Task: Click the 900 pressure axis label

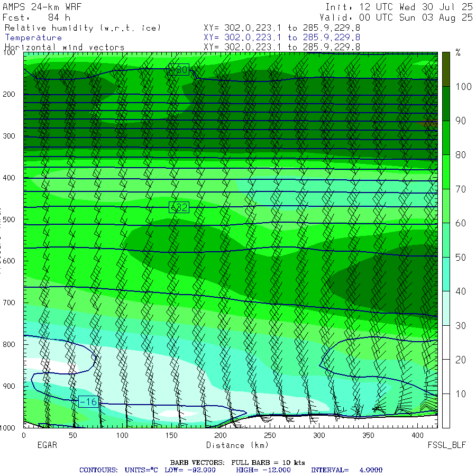Action: pyautogui.click(x=9, y=386)
